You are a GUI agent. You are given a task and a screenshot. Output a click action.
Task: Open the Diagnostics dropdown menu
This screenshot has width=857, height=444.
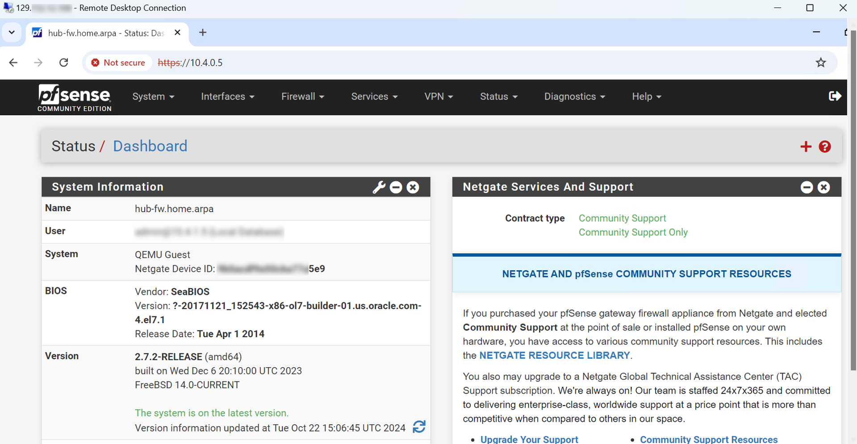click(x=575, y=96)
